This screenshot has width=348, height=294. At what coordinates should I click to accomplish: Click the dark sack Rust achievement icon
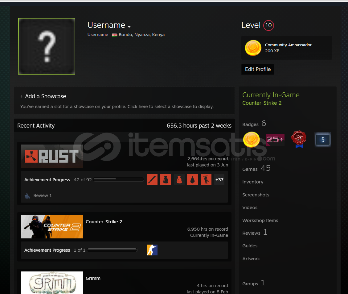tap(166, 180)
